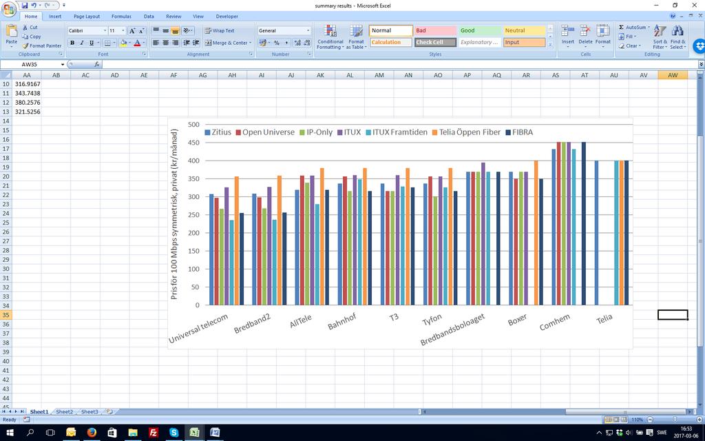The height and width of the screenshot is (441, 705).
Task: Decrease the cell indent
Action: click(187, 43)
